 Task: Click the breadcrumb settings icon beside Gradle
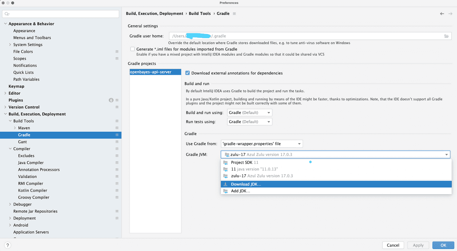[x=234, y=14]
